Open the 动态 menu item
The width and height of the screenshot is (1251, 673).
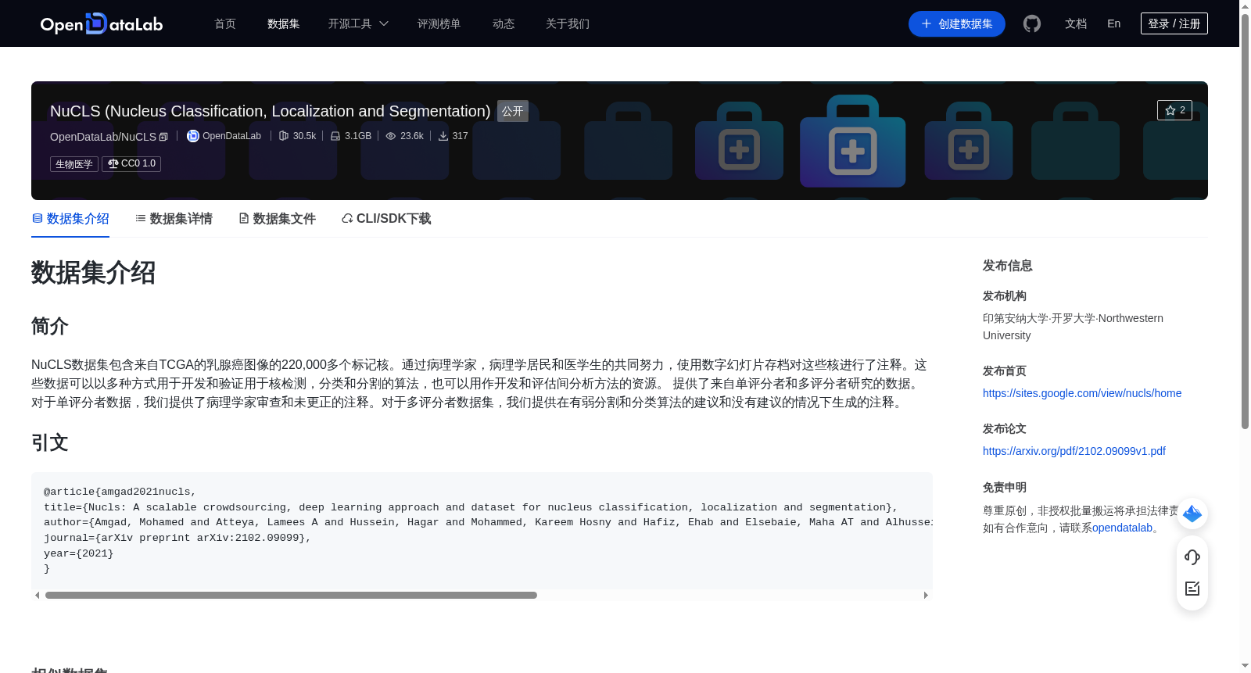coord(504,23)
